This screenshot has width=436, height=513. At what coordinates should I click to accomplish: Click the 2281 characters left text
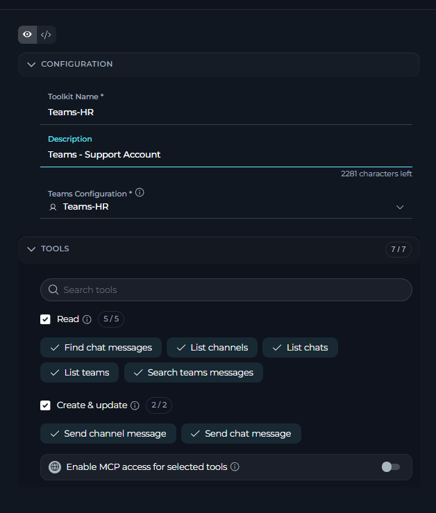tap(376, 174)
